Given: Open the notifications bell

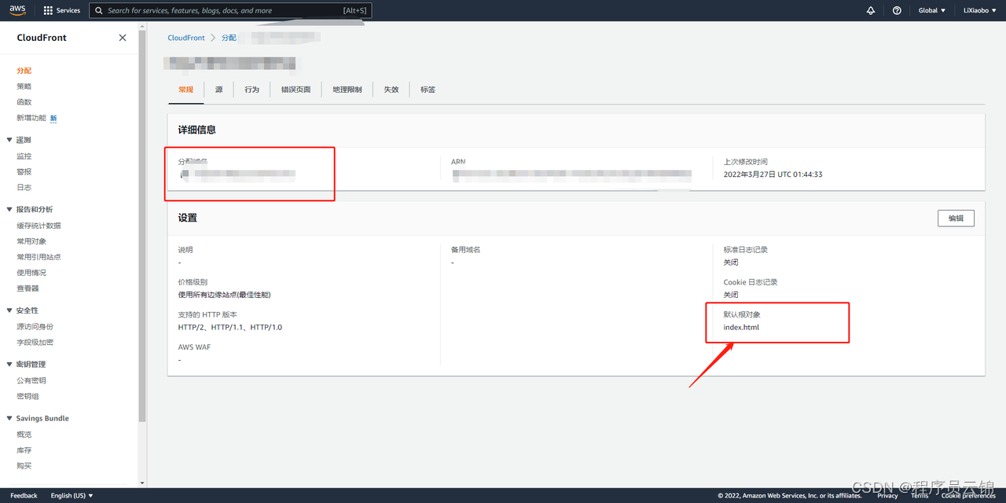Looking at the screenshot, I should [871, 10].
